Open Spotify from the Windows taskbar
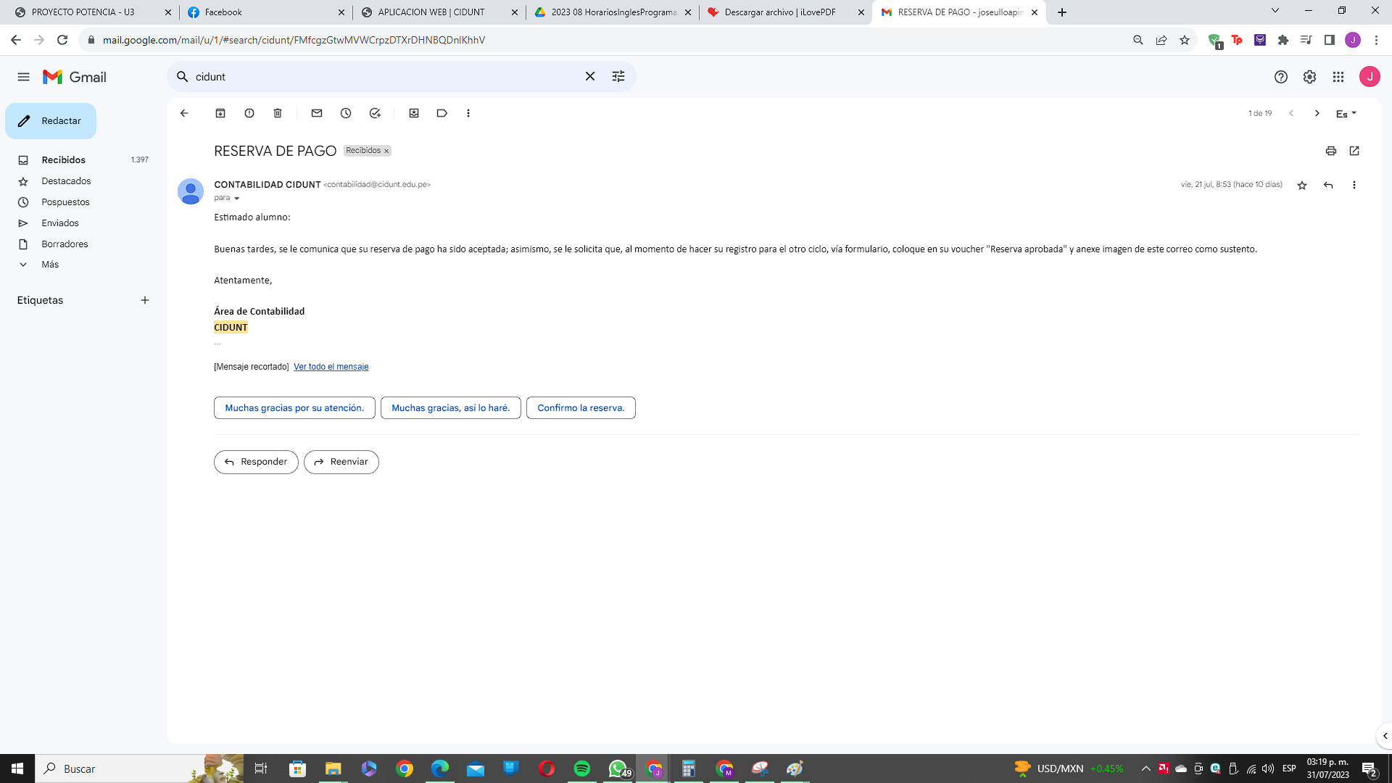The width and height of the screenshot is (1392, 783). pos(581,768)
